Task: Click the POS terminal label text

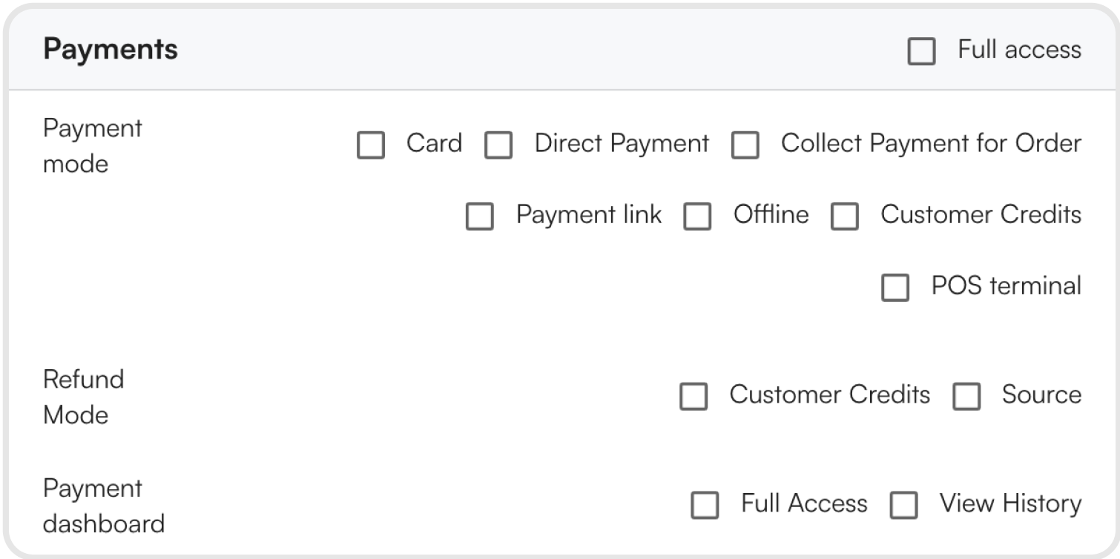Action: (1006, 286)
